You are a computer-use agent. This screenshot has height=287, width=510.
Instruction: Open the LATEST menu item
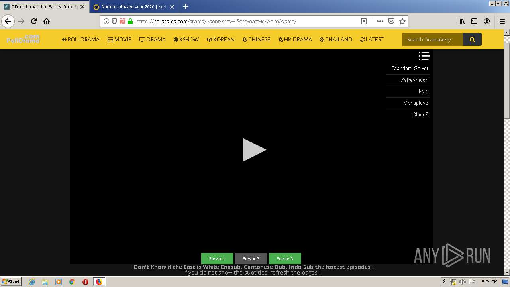(x=372, y=39)
